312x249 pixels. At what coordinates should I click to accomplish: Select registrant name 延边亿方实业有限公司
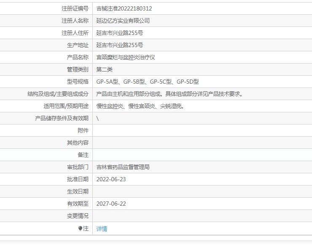tap(123, 21)
